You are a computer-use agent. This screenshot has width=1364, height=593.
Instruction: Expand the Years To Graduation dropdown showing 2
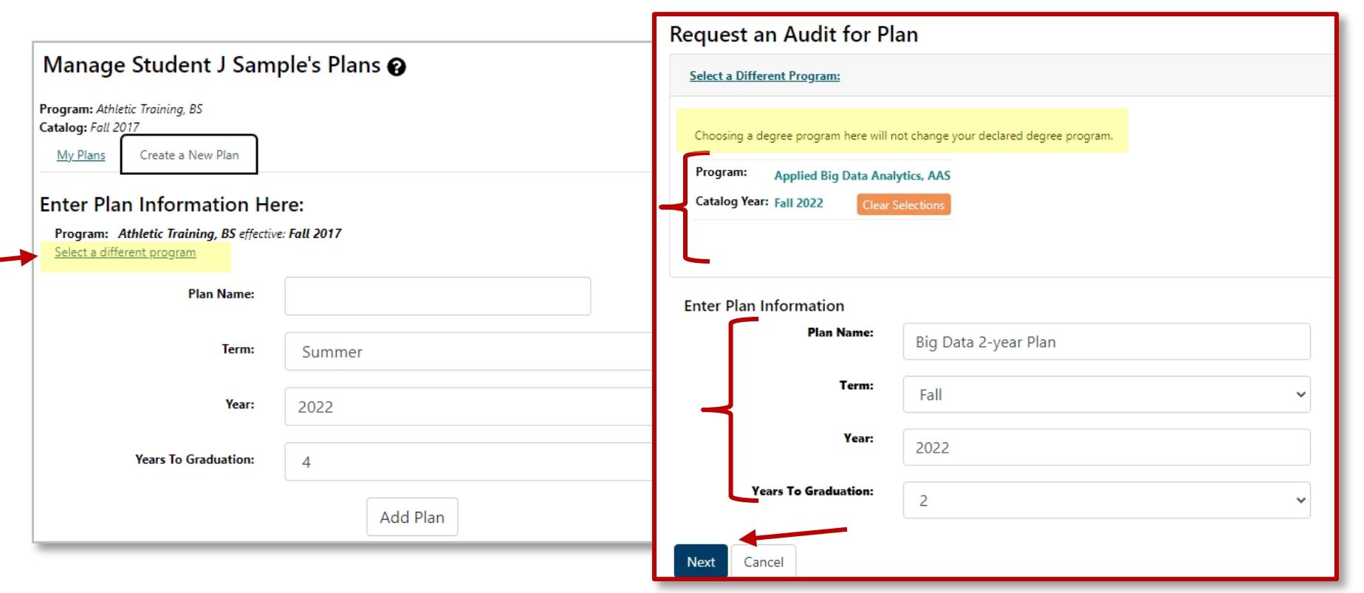[x=1106, y=501]
